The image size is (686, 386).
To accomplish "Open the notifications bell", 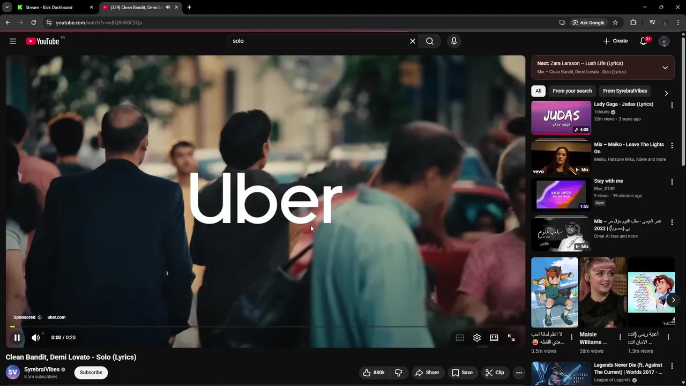I will tap(644, 41).
